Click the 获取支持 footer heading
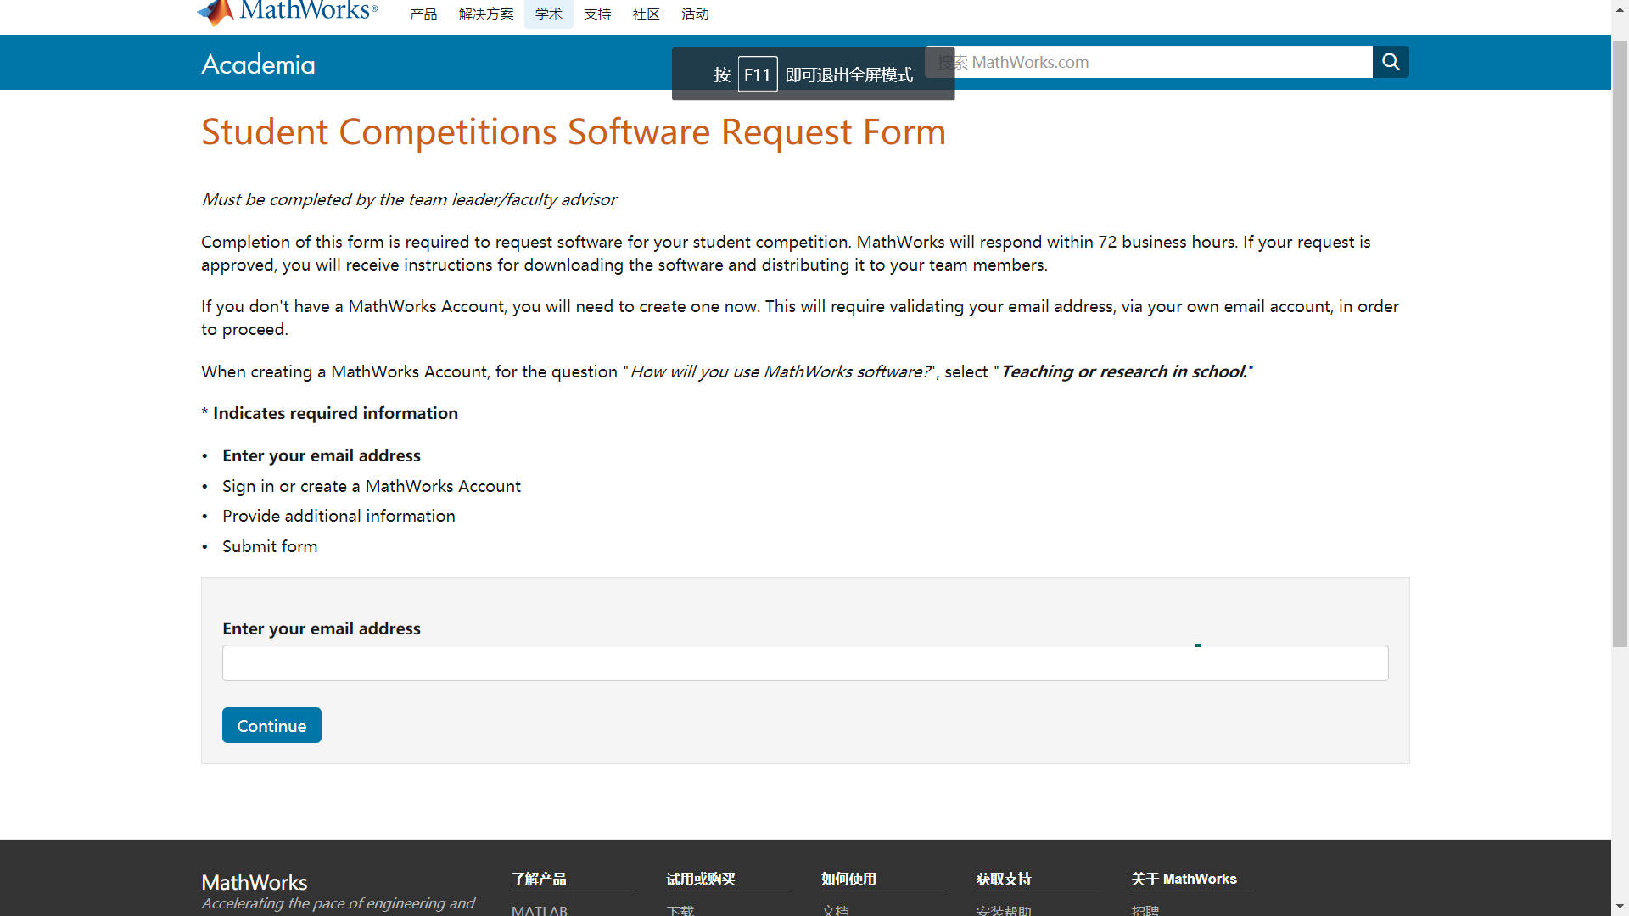This screenshot has height=916, width=1629. click(x=1004, y=879)
